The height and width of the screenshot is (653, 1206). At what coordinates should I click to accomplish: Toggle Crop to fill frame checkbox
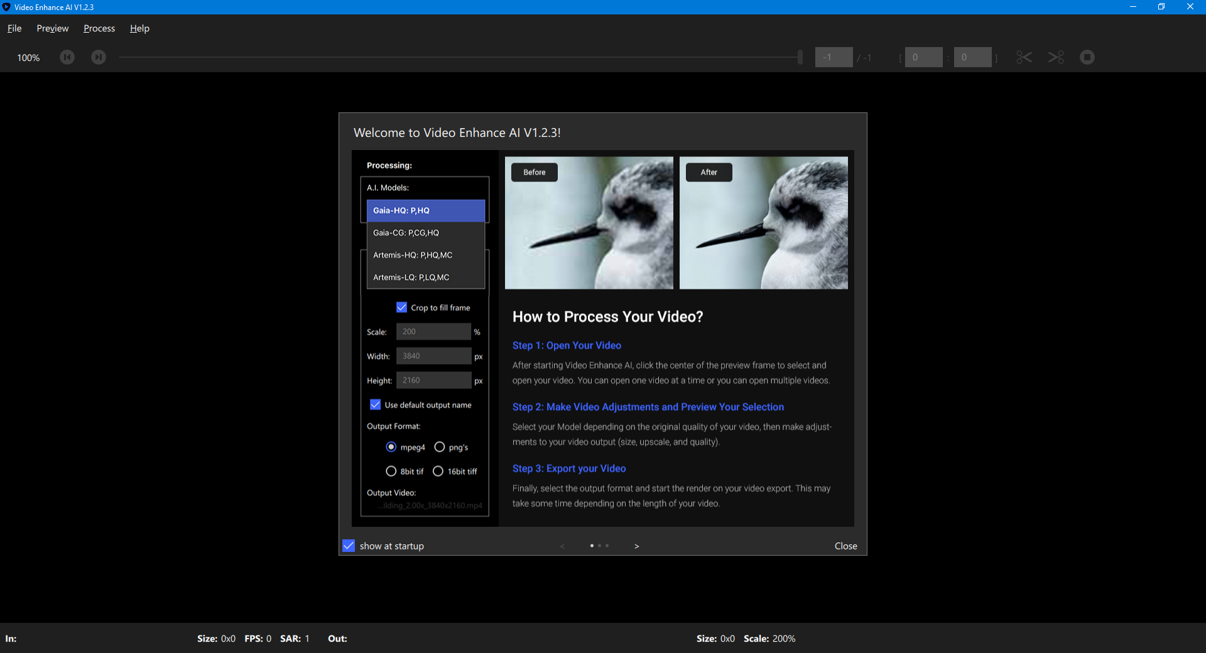tap(402, 308)
